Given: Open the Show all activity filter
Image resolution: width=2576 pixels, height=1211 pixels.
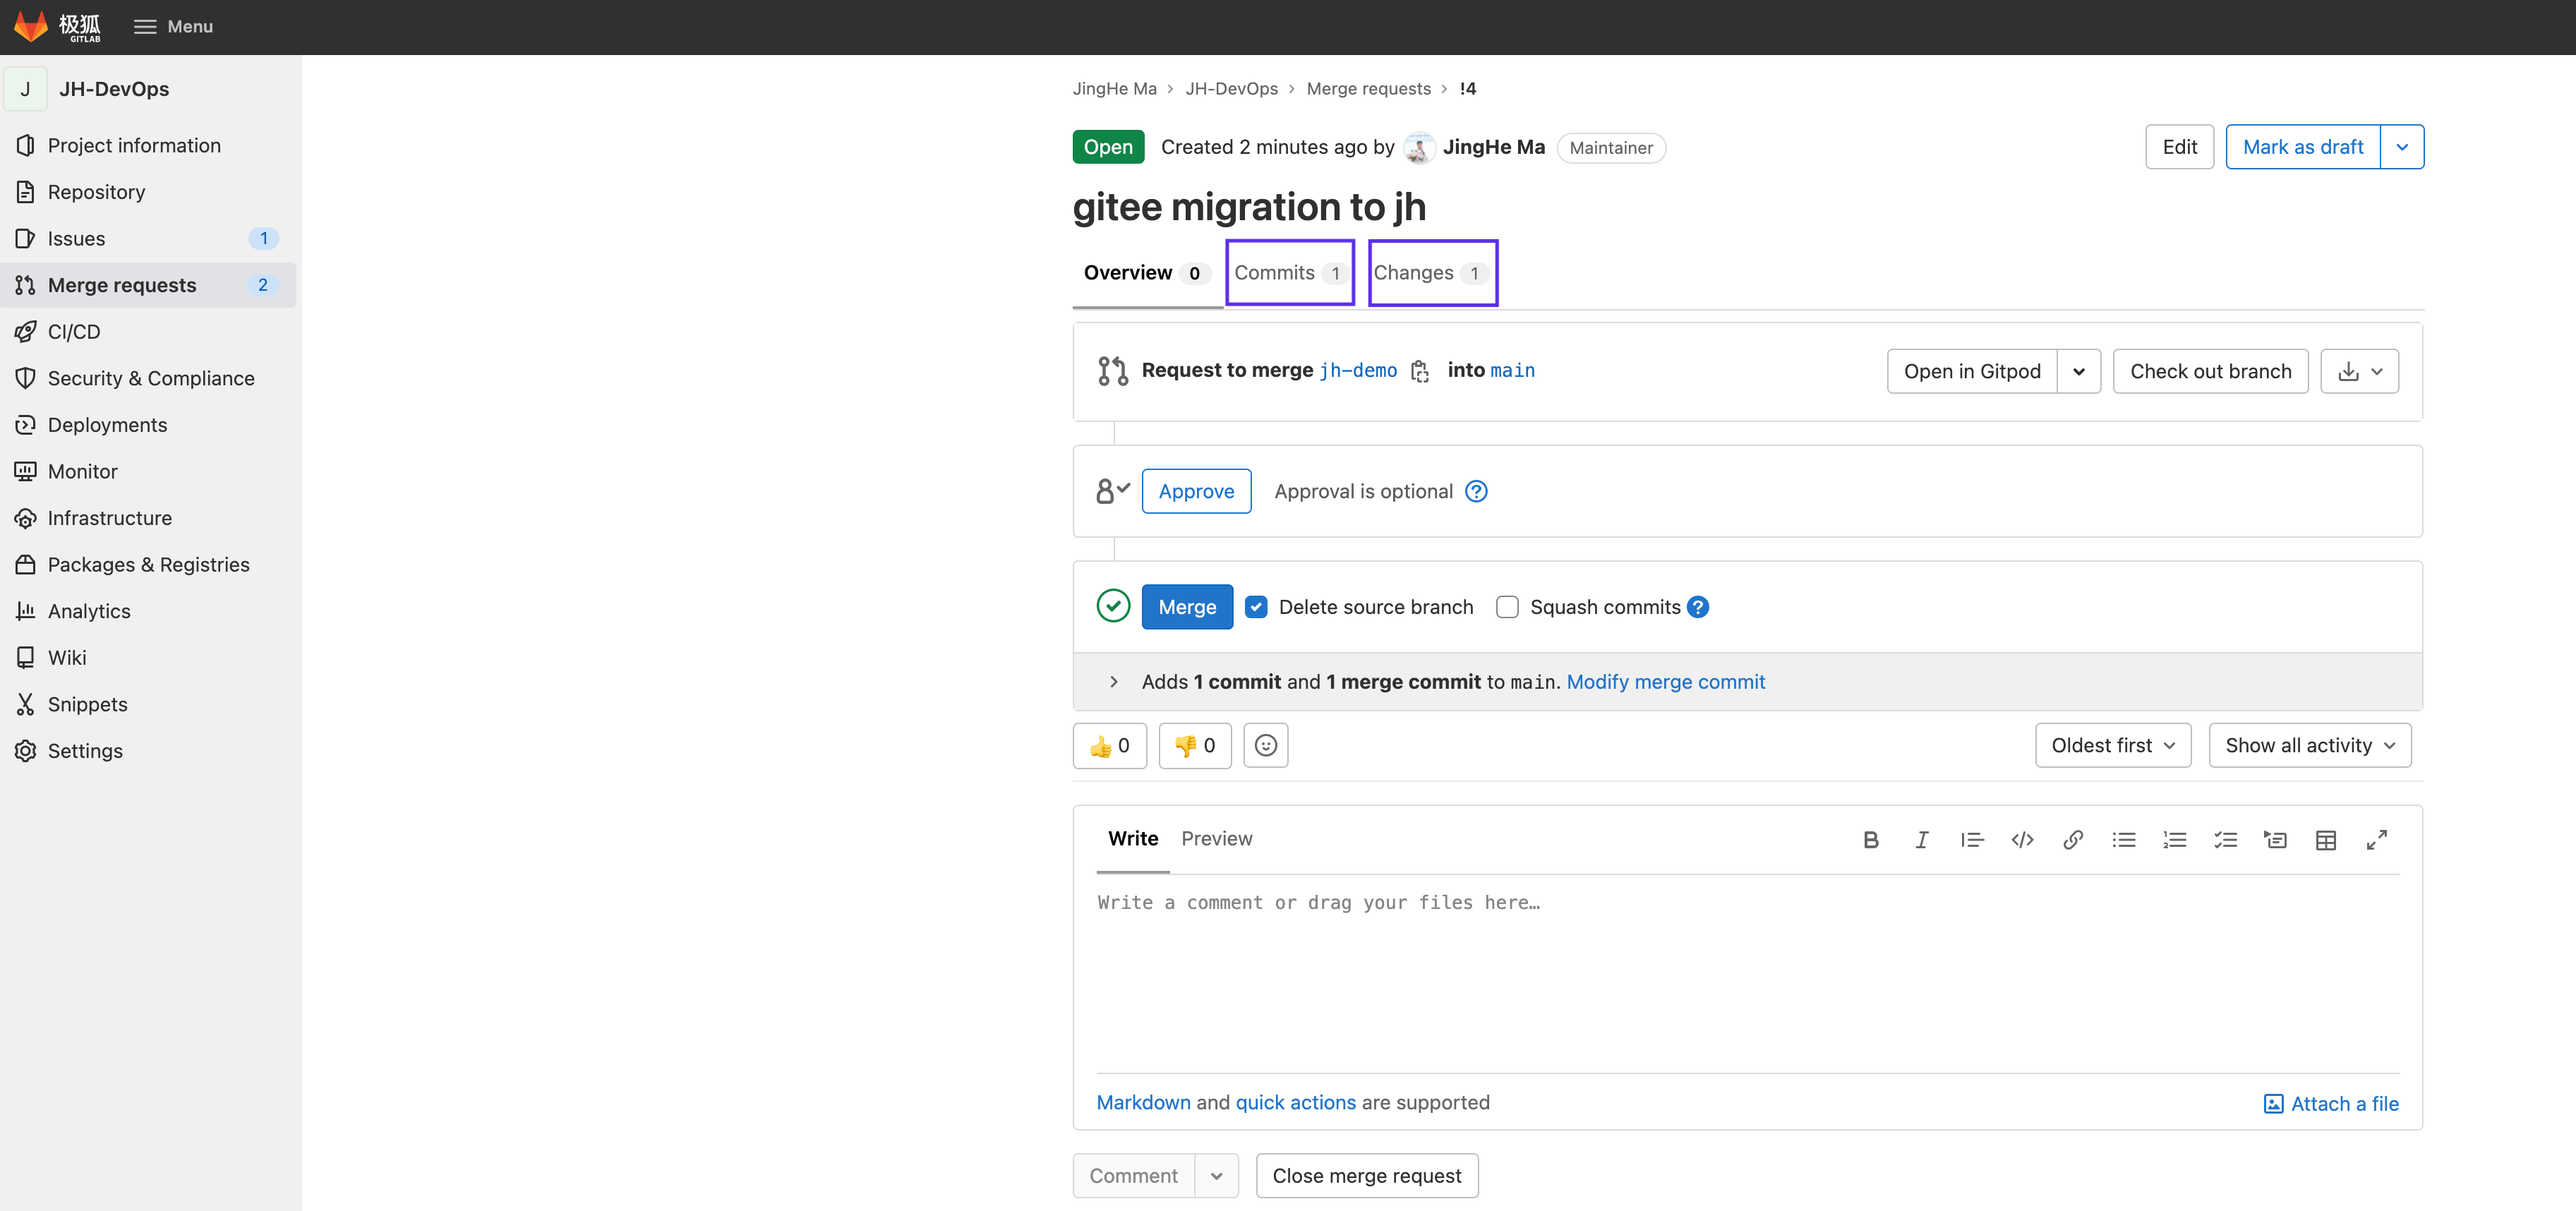Looking at the screenshot, I should (2309, 746).
